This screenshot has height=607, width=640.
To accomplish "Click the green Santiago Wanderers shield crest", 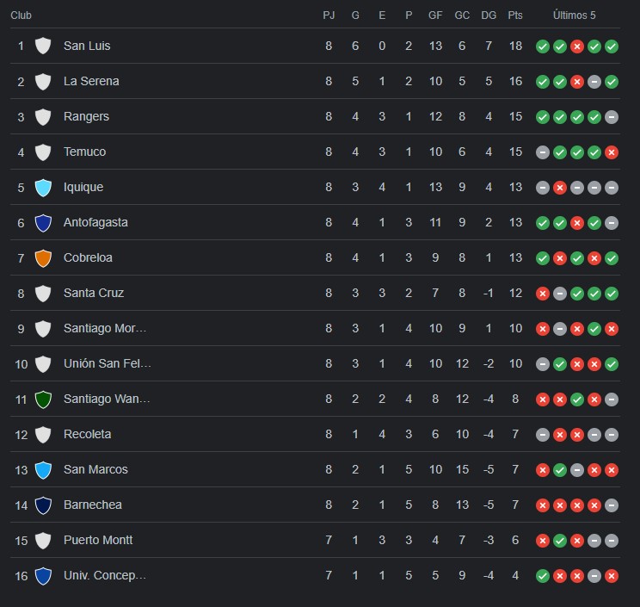I will [x=43, y=400].
